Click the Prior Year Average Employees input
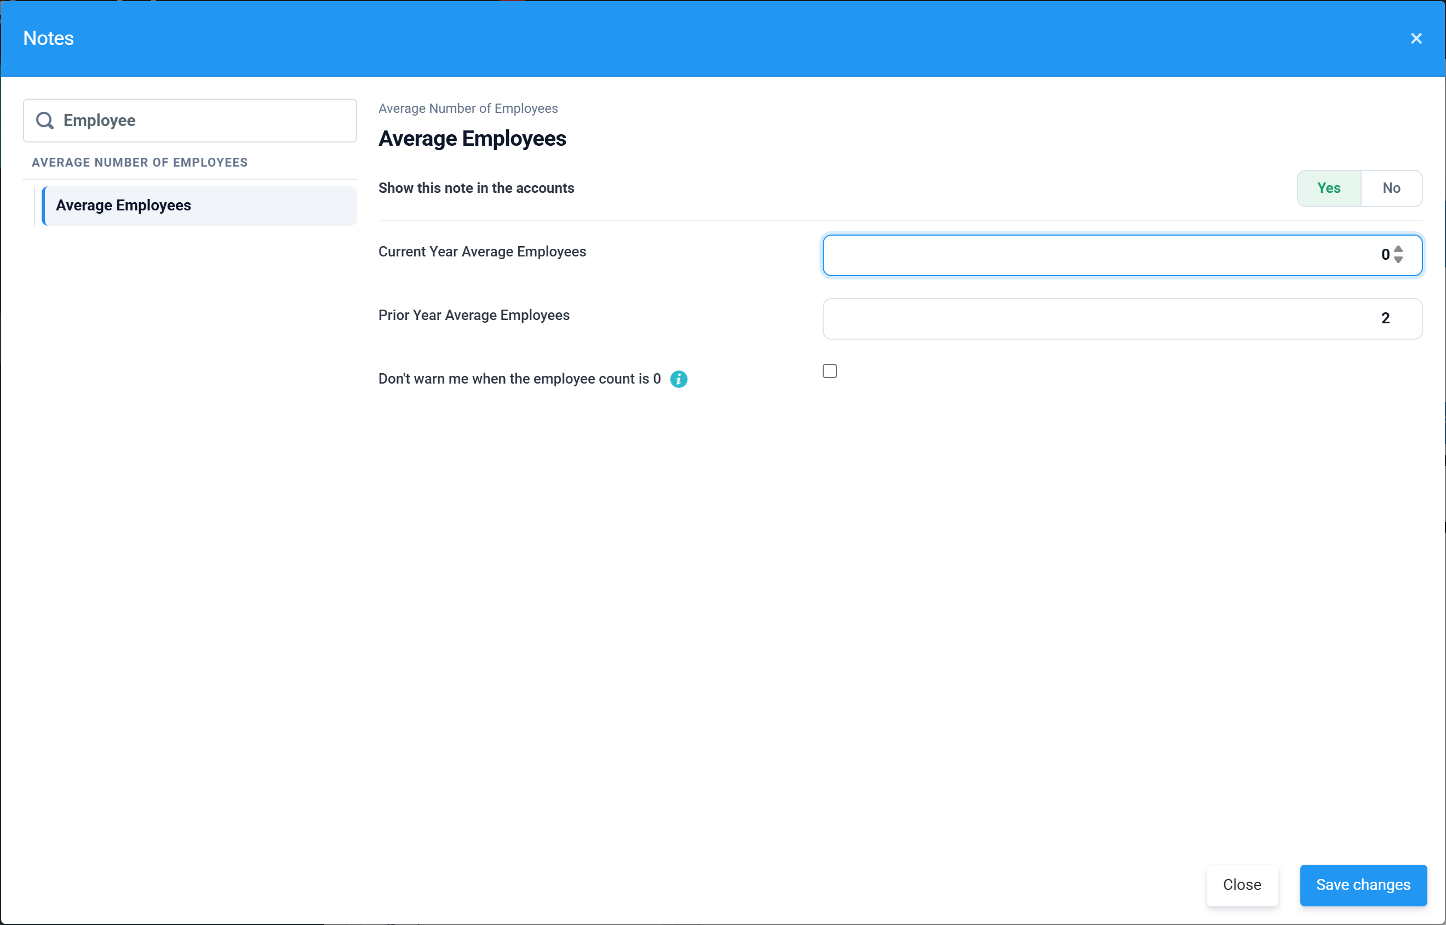The image size is (1446, 925). [x=1122, y=319]
